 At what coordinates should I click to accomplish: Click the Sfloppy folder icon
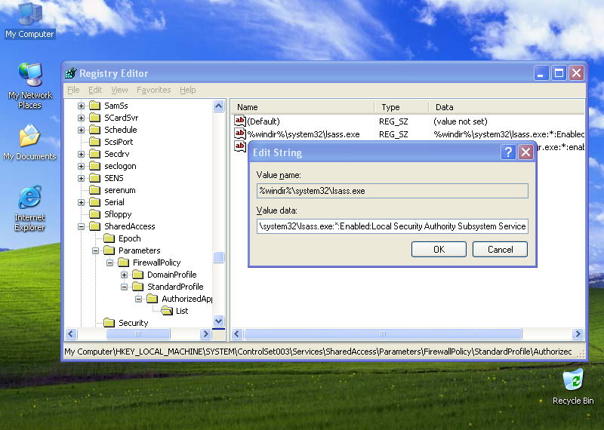coord(95,214)
